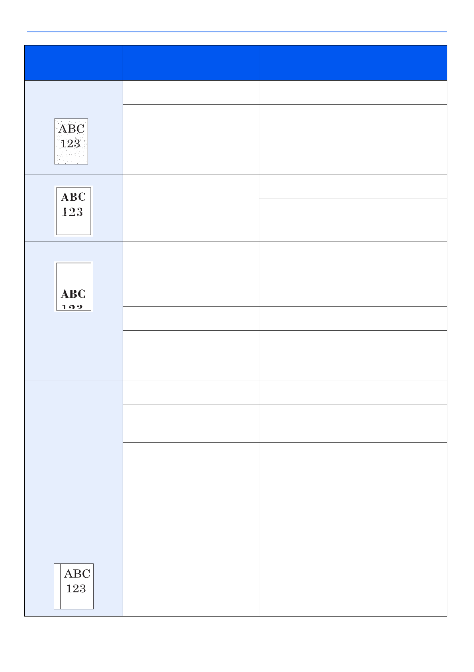Viewport: 474px width, 672px height.
Task: Click the speckled ABC 123 sample image
Action: 71,141
